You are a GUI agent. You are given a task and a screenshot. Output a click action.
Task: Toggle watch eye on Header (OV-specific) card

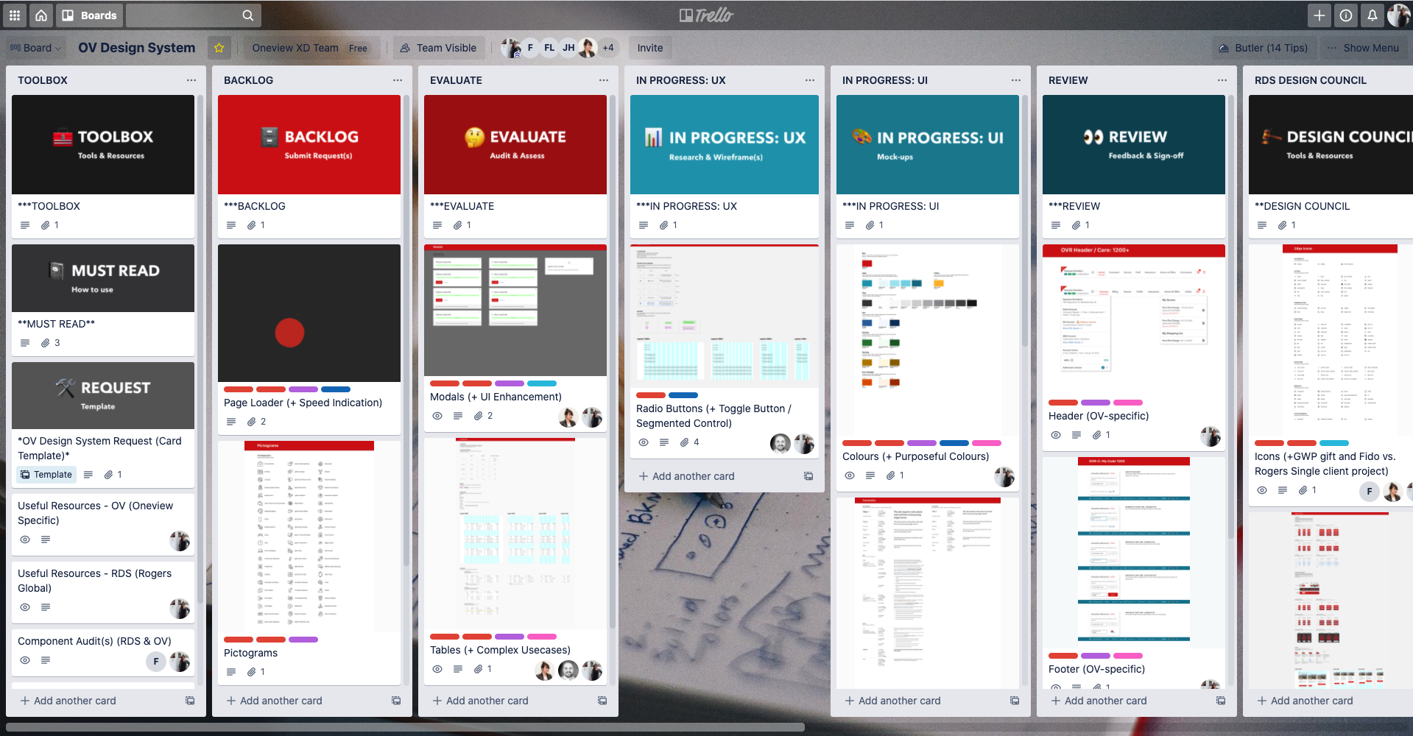1056,435
